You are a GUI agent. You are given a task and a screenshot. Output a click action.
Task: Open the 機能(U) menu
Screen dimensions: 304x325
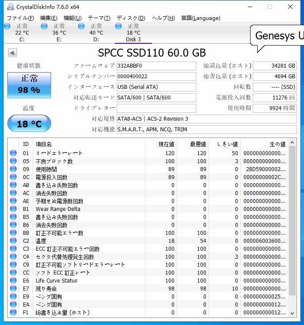point(72,18)
